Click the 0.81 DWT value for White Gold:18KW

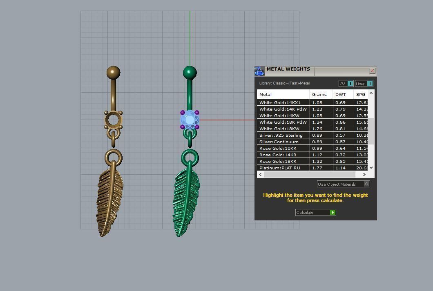tap(340, 129)
